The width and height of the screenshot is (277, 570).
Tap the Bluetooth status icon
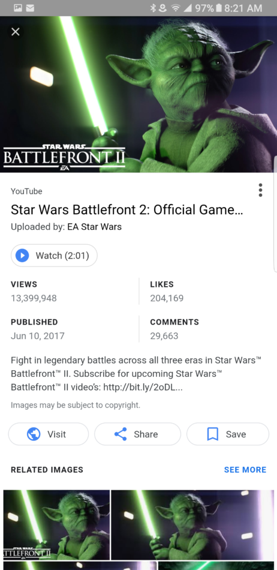point(153,8)
